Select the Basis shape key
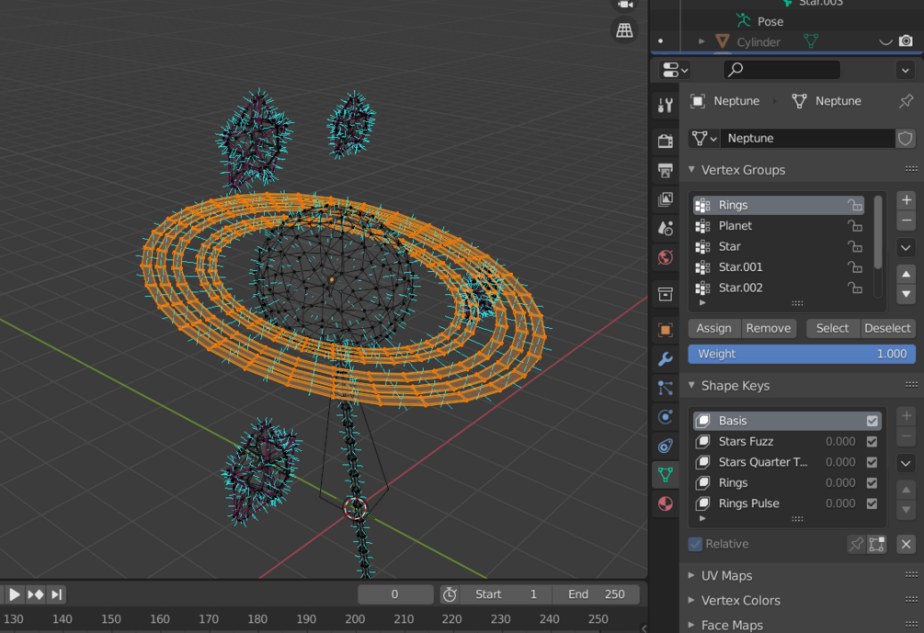 click(787, 421)
